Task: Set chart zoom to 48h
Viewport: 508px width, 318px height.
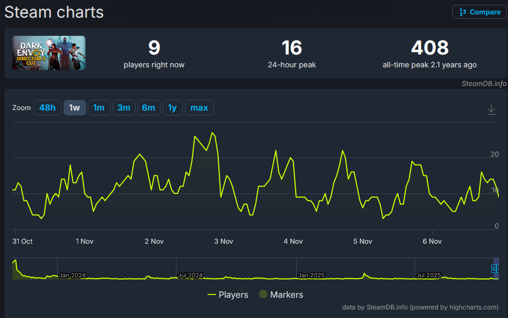Action: tap(47, 107)
